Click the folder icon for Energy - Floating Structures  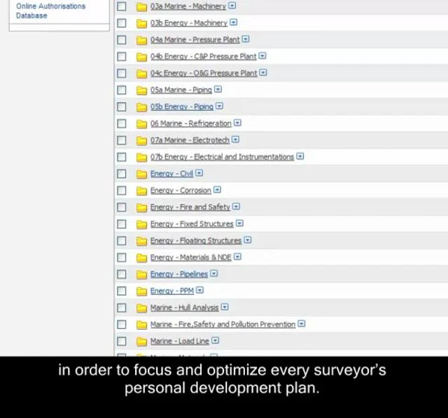141,241
